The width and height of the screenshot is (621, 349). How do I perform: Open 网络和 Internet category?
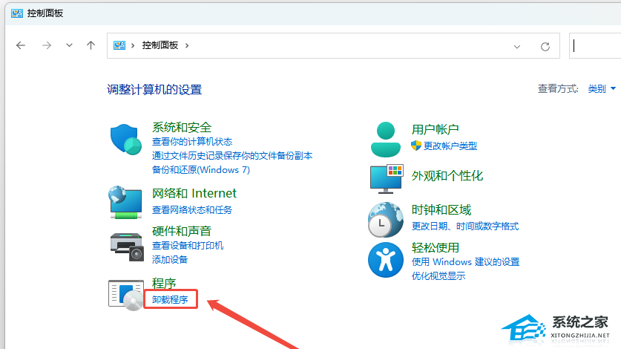click(194, 193)
